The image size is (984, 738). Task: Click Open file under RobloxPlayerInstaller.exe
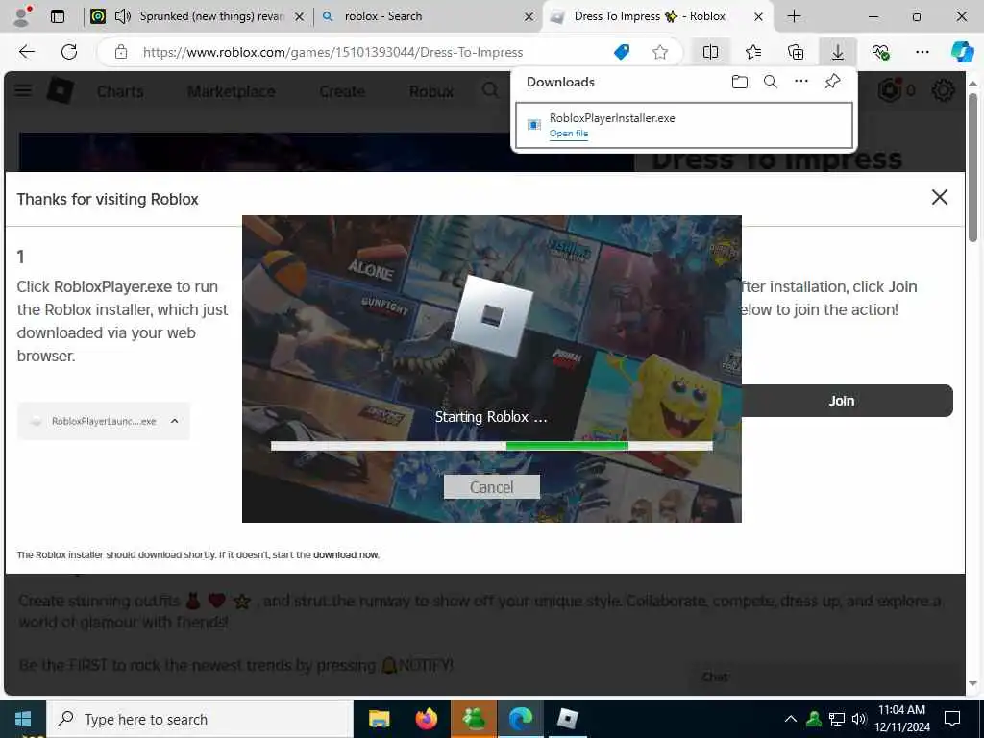[569, 133]
